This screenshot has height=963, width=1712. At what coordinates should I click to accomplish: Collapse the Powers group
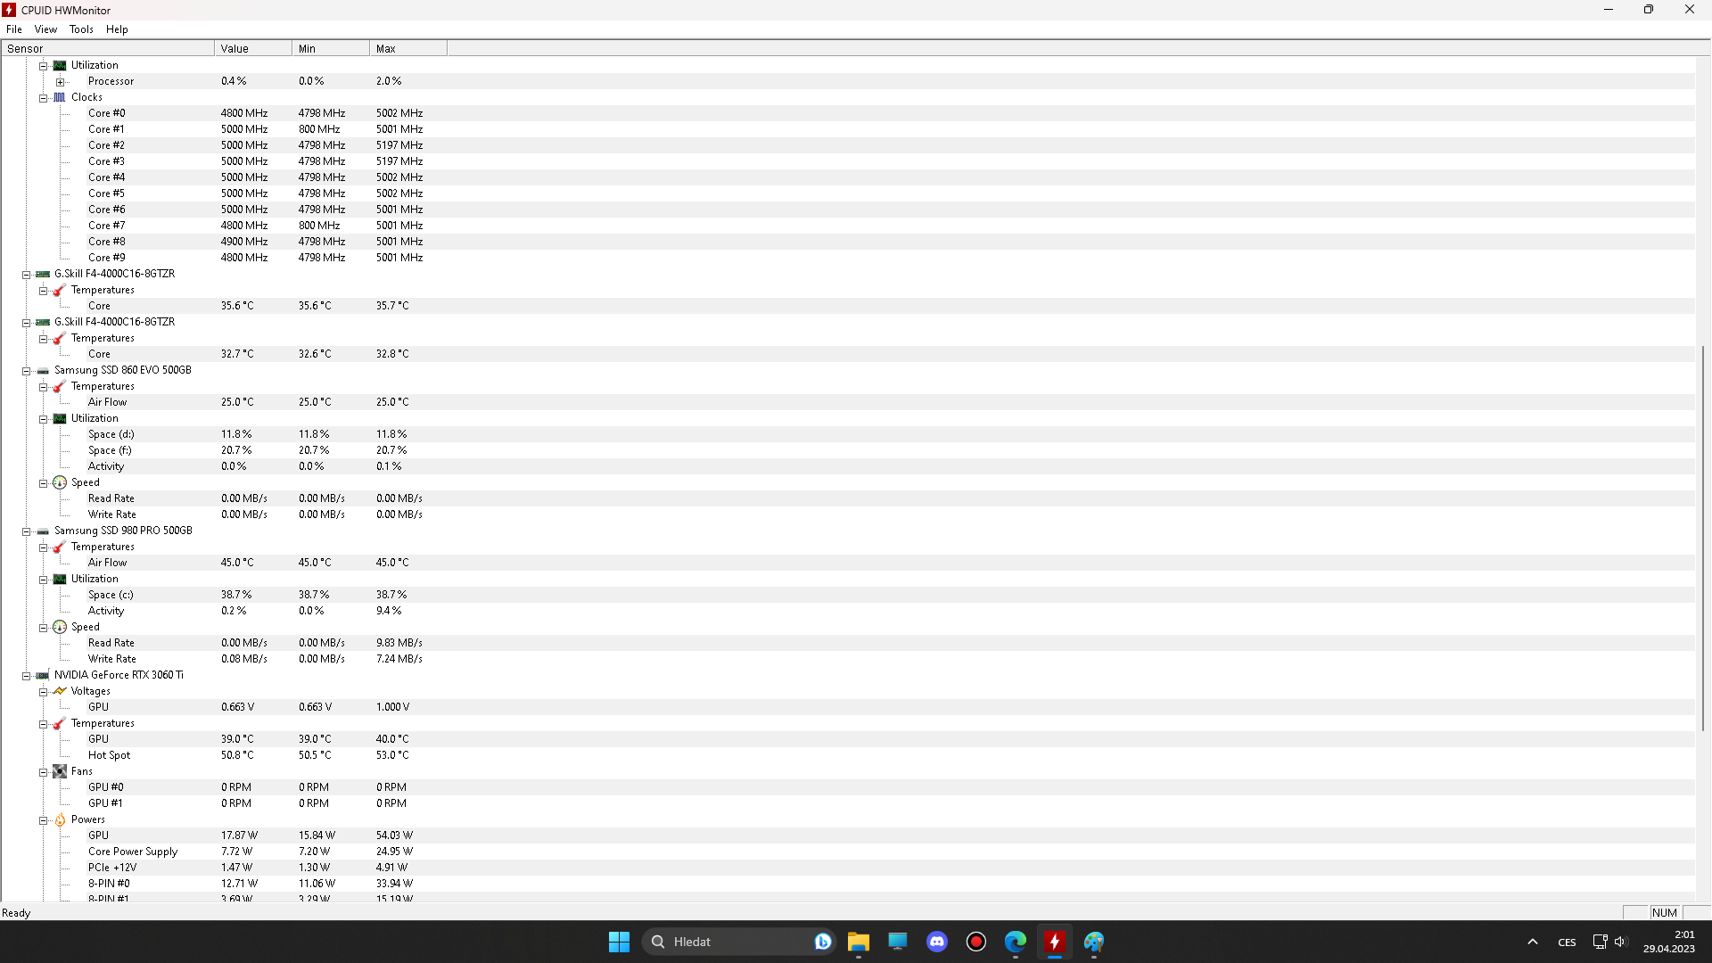tap(43, 820)
